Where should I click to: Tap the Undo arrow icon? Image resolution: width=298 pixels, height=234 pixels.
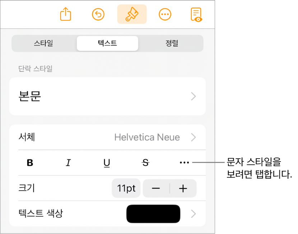pyautogui.click(x=98, y=14)
